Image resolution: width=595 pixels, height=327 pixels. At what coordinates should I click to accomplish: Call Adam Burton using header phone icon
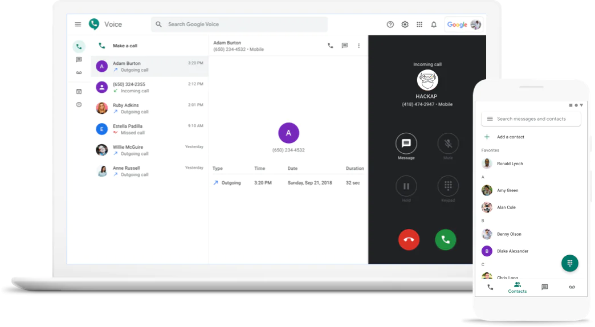[330, 46]
